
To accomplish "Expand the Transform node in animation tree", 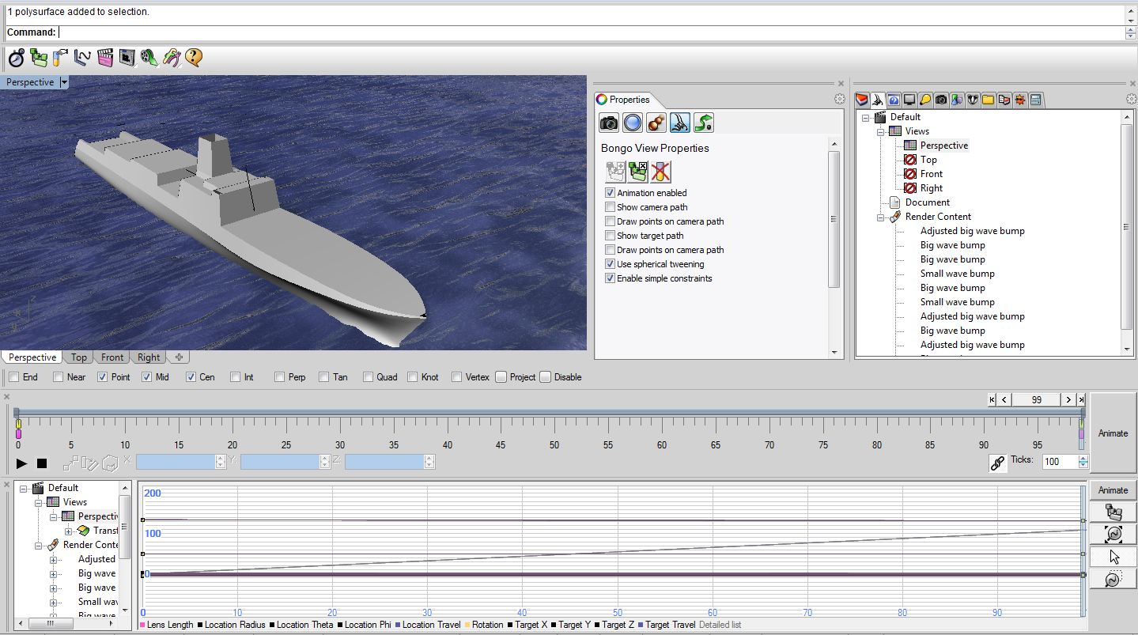I will click(x=69, y=531).
